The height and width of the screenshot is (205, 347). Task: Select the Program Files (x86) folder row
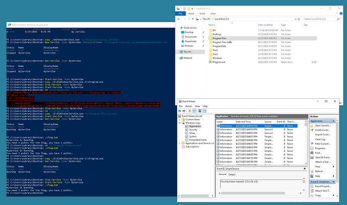point(262,42)
